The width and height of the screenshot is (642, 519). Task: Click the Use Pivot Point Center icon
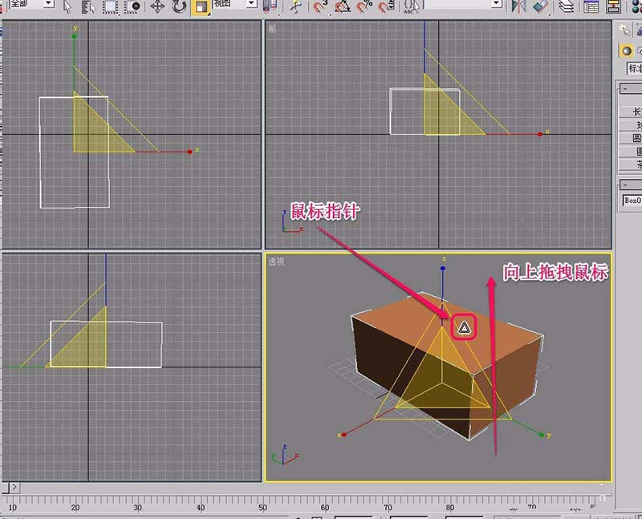tap(270, 6)
